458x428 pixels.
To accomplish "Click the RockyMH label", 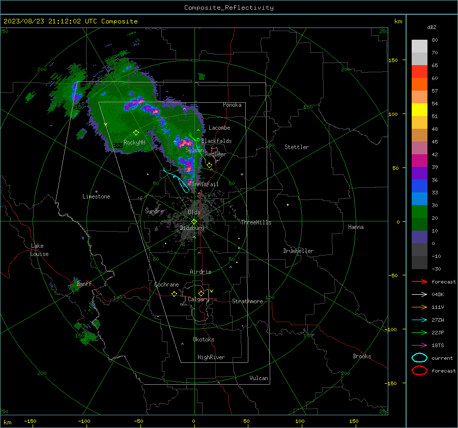I will pyautogui.click(x=134, y=142).
